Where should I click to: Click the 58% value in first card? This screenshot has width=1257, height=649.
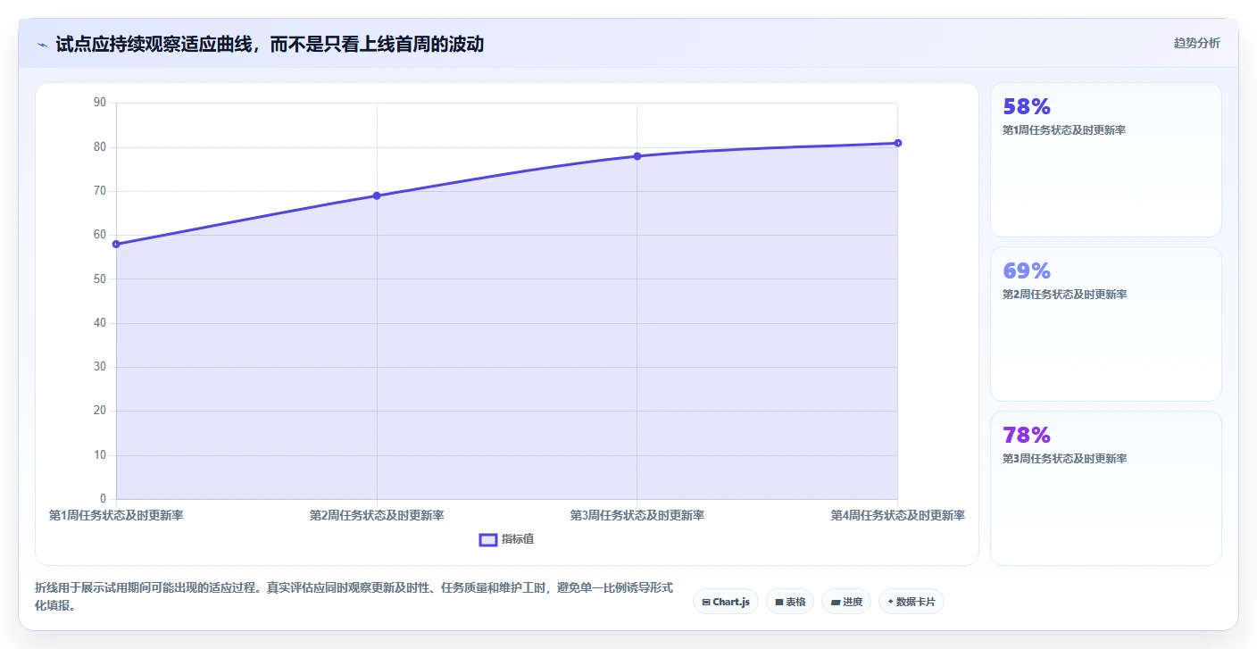click(1027, 107)
